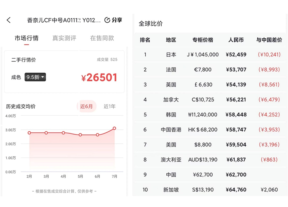288x207 pixels.
Task: Click the ¥64,760 RMB value
Action: click(x=236, y=190)
